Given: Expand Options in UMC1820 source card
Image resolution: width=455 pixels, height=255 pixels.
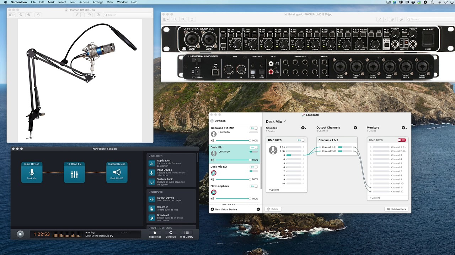Looking at the screenshot, I should (x=274, y=190).
